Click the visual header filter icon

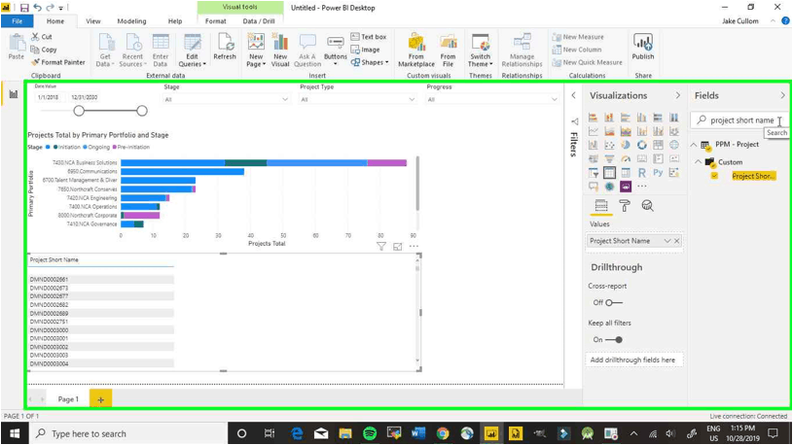[x=381, y=247]
